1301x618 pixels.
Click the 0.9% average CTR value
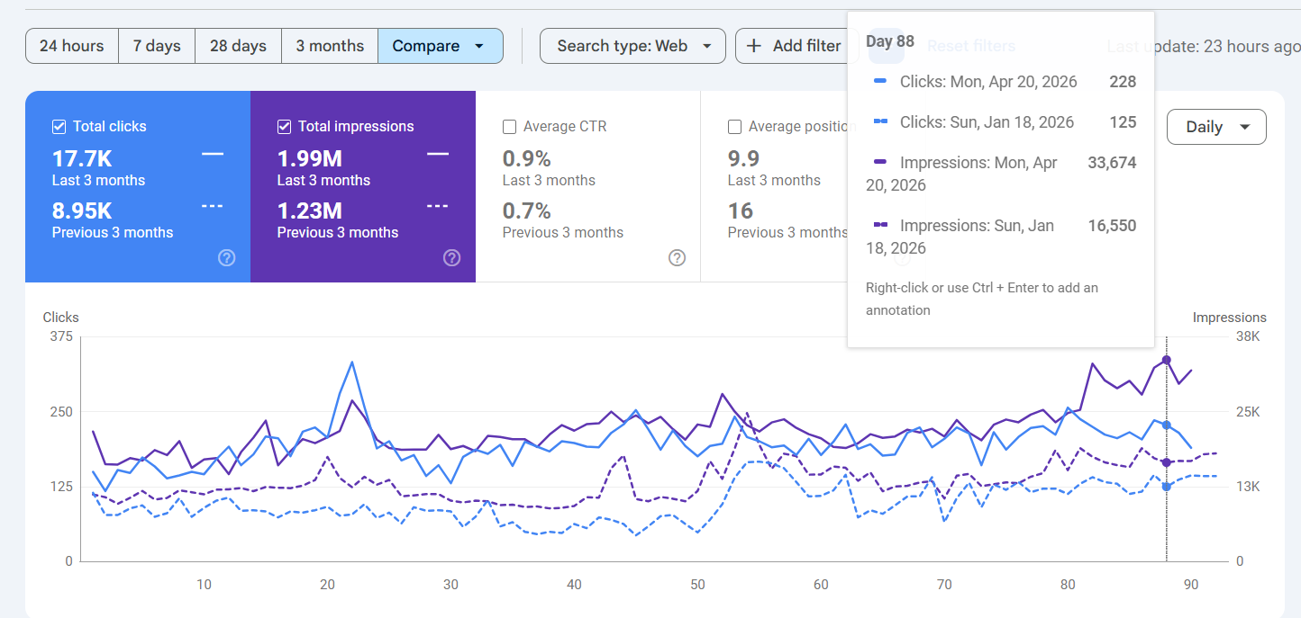point(526,159)
